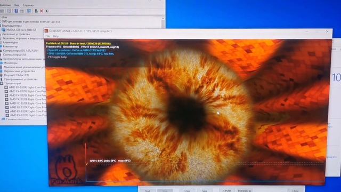Select Мыши и иные указывающие устройства row
341x192 pixels.
coord(23,67)
